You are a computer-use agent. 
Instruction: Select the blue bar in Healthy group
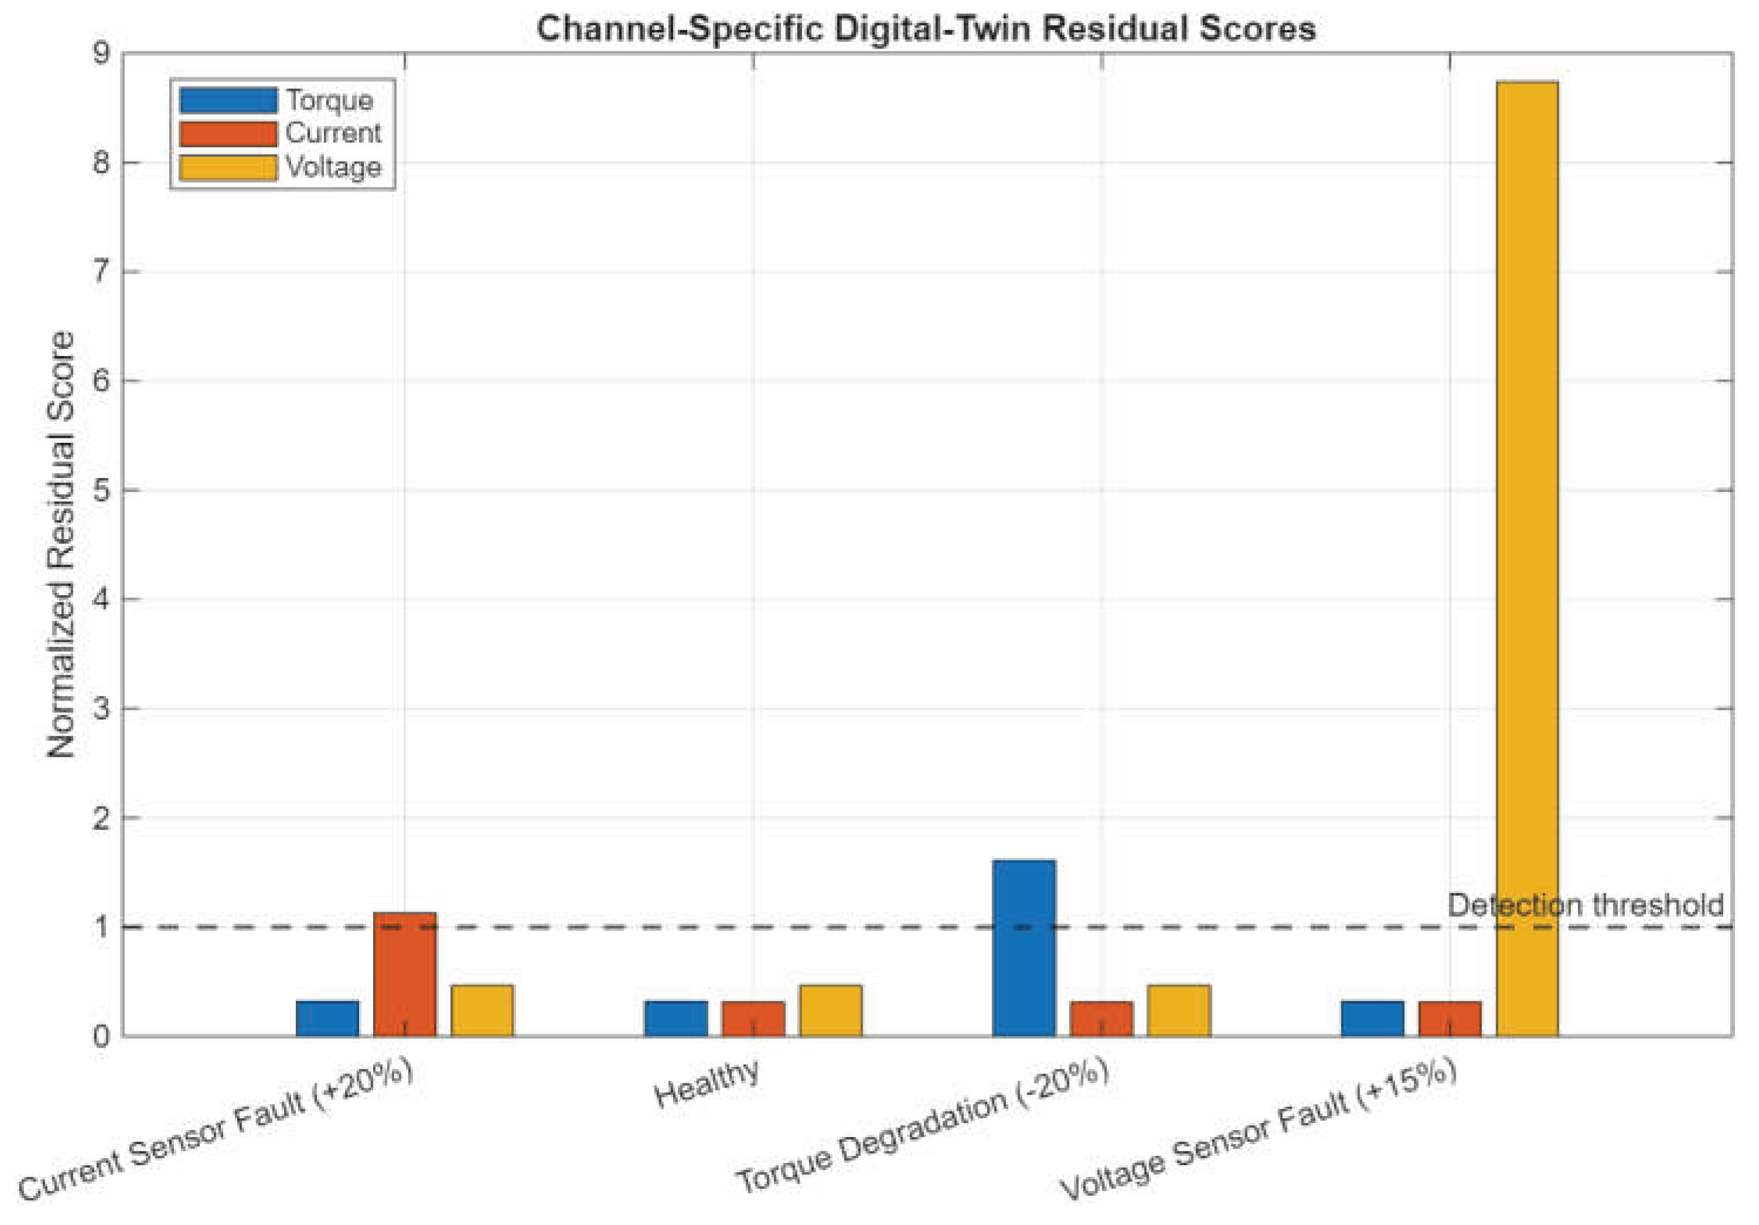coord(677,1018)
